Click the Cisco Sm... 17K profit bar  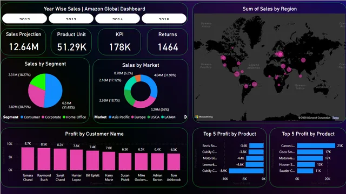tap(310, 152)
